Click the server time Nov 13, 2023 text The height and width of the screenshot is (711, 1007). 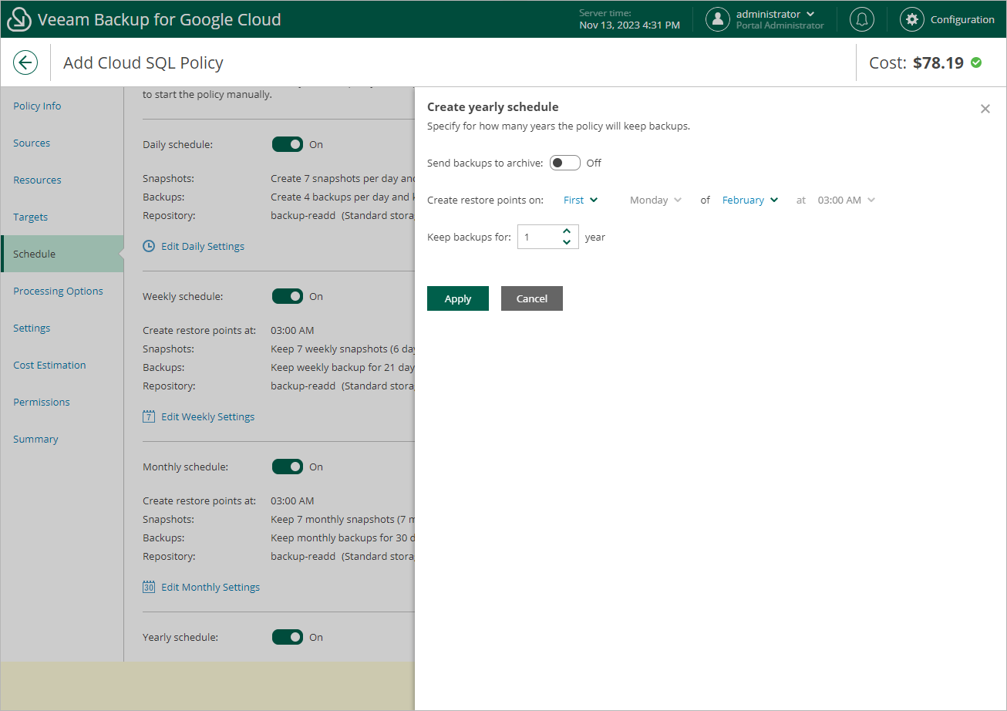tap(629, 25)
